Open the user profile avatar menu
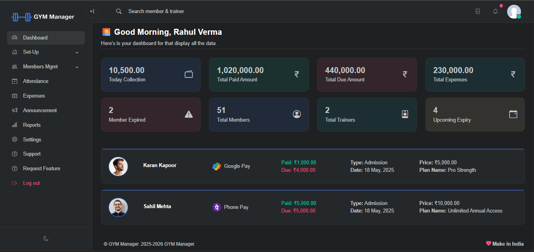 pos(513,11)
